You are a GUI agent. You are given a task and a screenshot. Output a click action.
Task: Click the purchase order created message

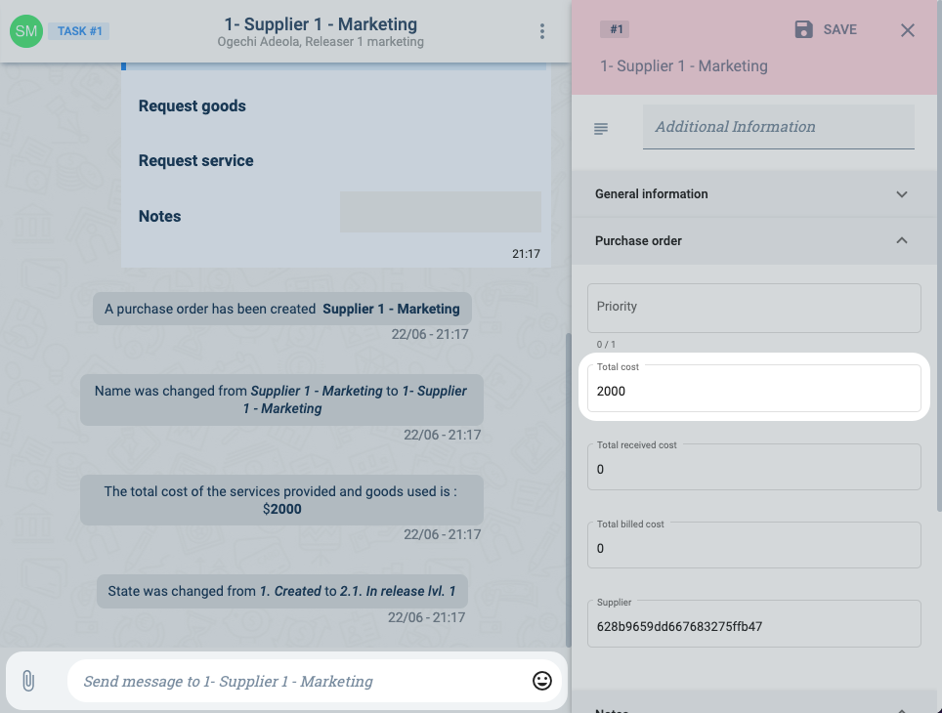coord(281,309)
